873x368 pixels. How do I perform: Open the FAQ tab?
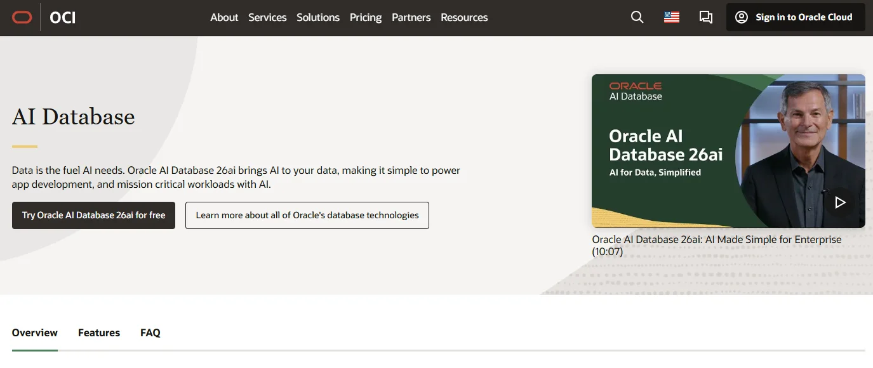150,332
